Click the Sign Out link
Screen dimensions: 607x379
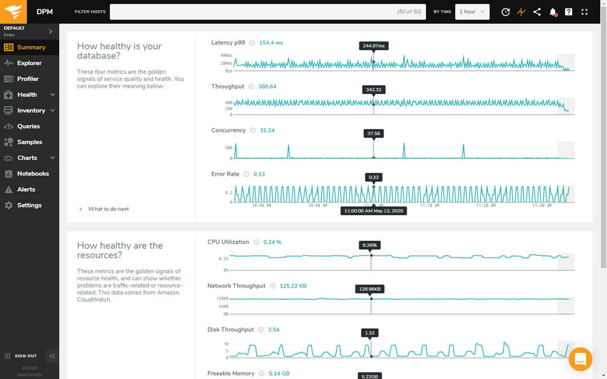25,356
